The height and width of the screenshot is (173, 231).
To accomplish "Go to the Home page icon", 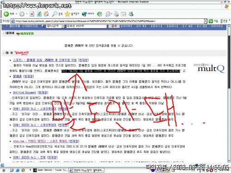I will point(46,14).
